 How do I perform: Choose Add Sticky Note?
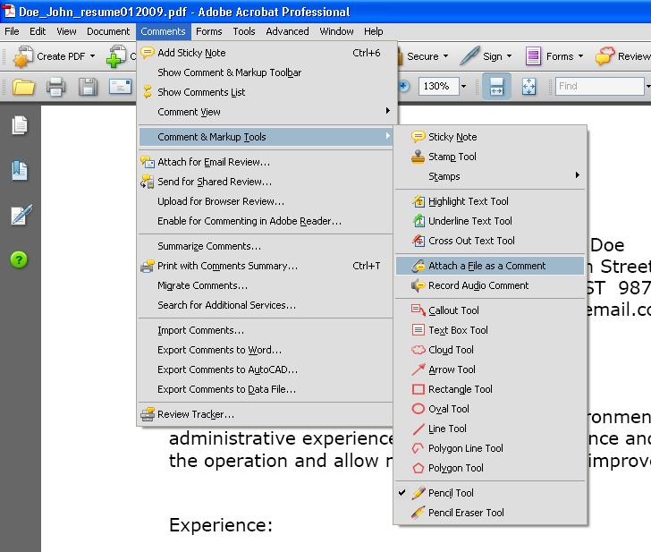click(x=266, y=53)
